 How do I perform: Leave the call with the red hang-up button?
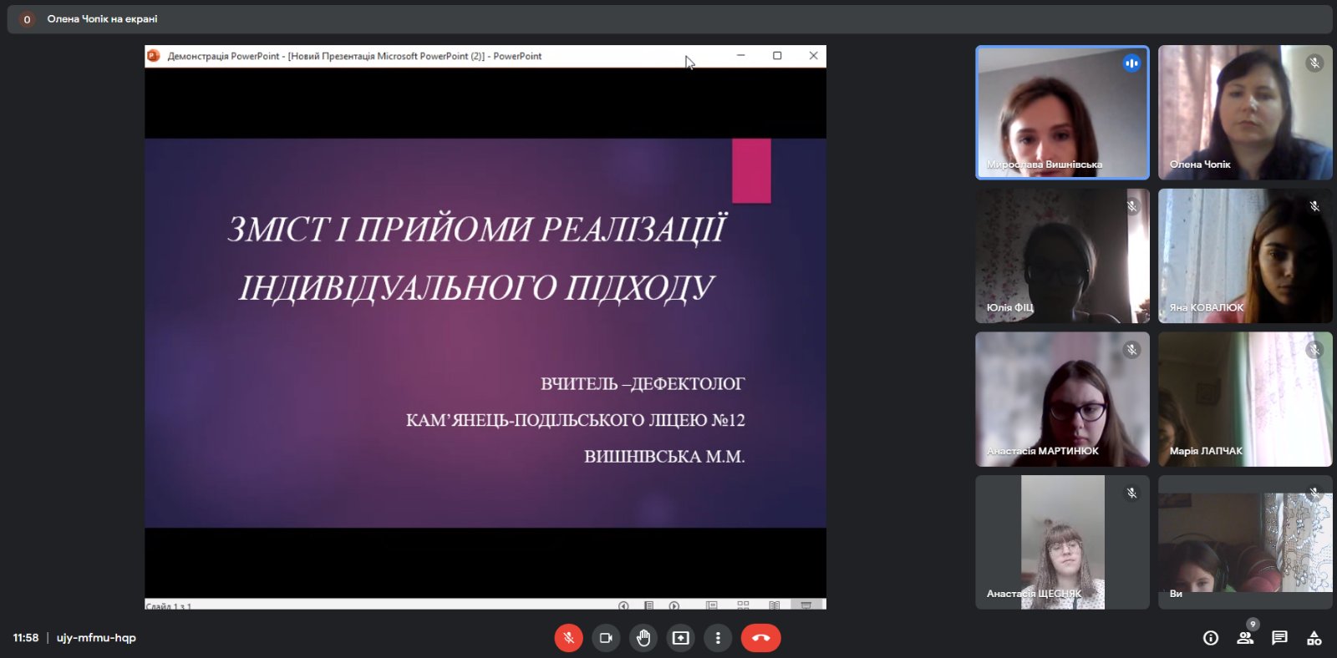coord(760,638)
